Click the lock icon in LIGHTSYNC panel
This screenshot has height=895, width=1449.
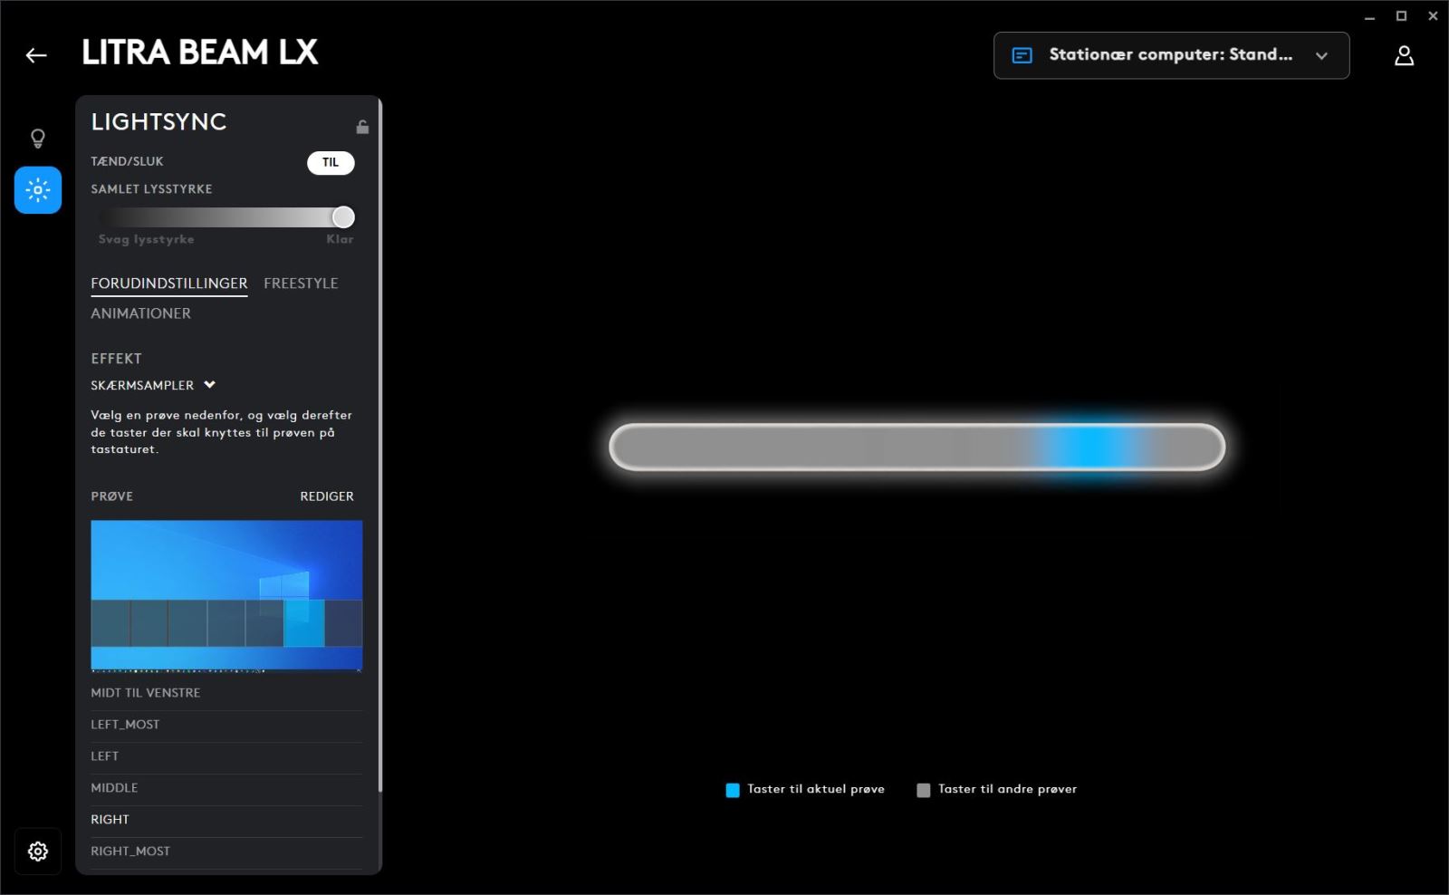click(362, 127)
